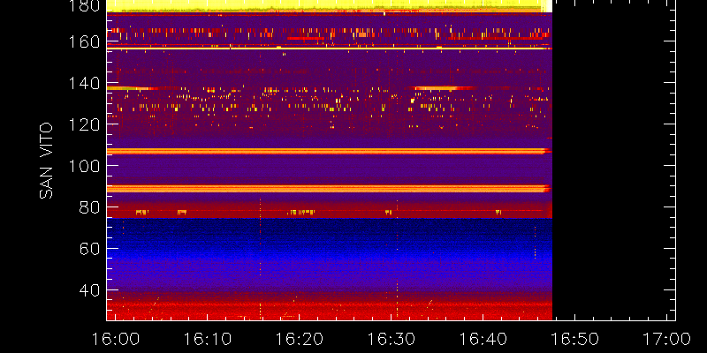Click the SAN VITO vertical axis title

point(46,161)
